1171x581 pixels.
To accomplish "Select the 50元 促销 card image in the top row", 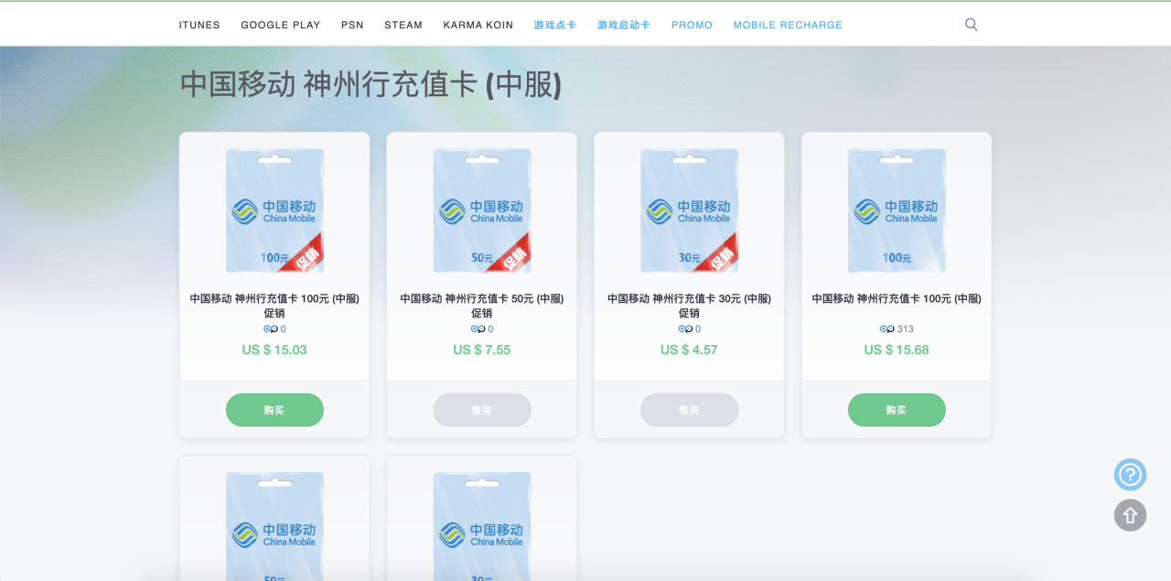I will pyautogui.click(x=482, y=210).
